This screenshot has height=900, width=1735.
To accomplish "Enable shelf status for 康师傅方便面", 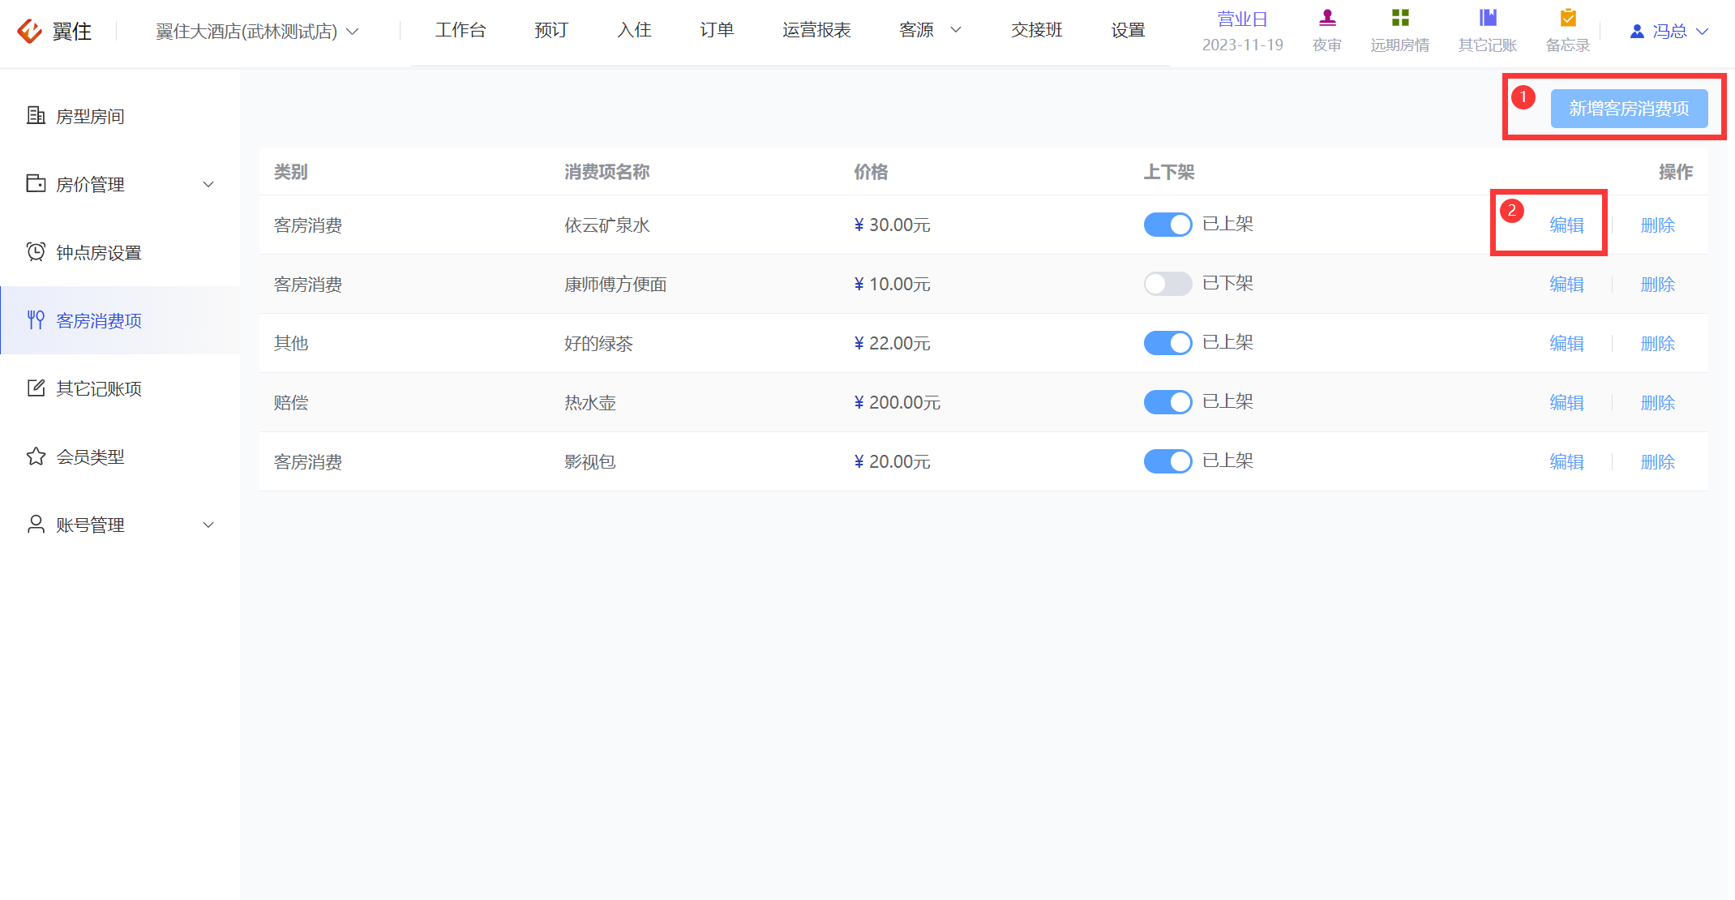I will 1167,284.
